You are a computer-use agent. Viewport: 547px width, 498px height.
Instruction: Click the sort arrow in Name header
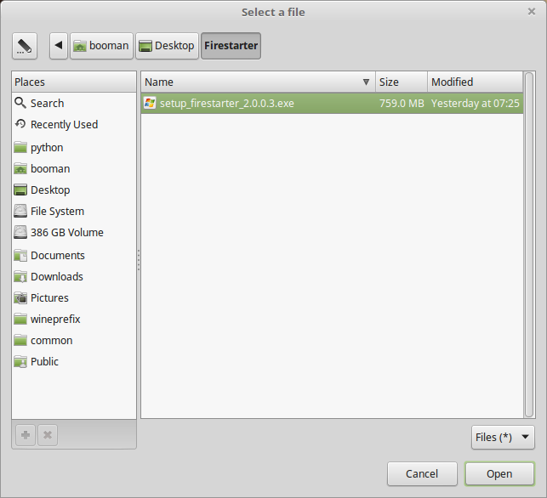pos(366,82)
